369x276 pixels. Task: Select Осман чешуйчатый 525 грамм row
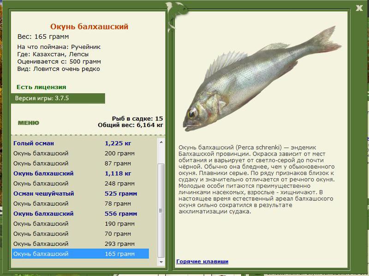click(x=80, y=193)
